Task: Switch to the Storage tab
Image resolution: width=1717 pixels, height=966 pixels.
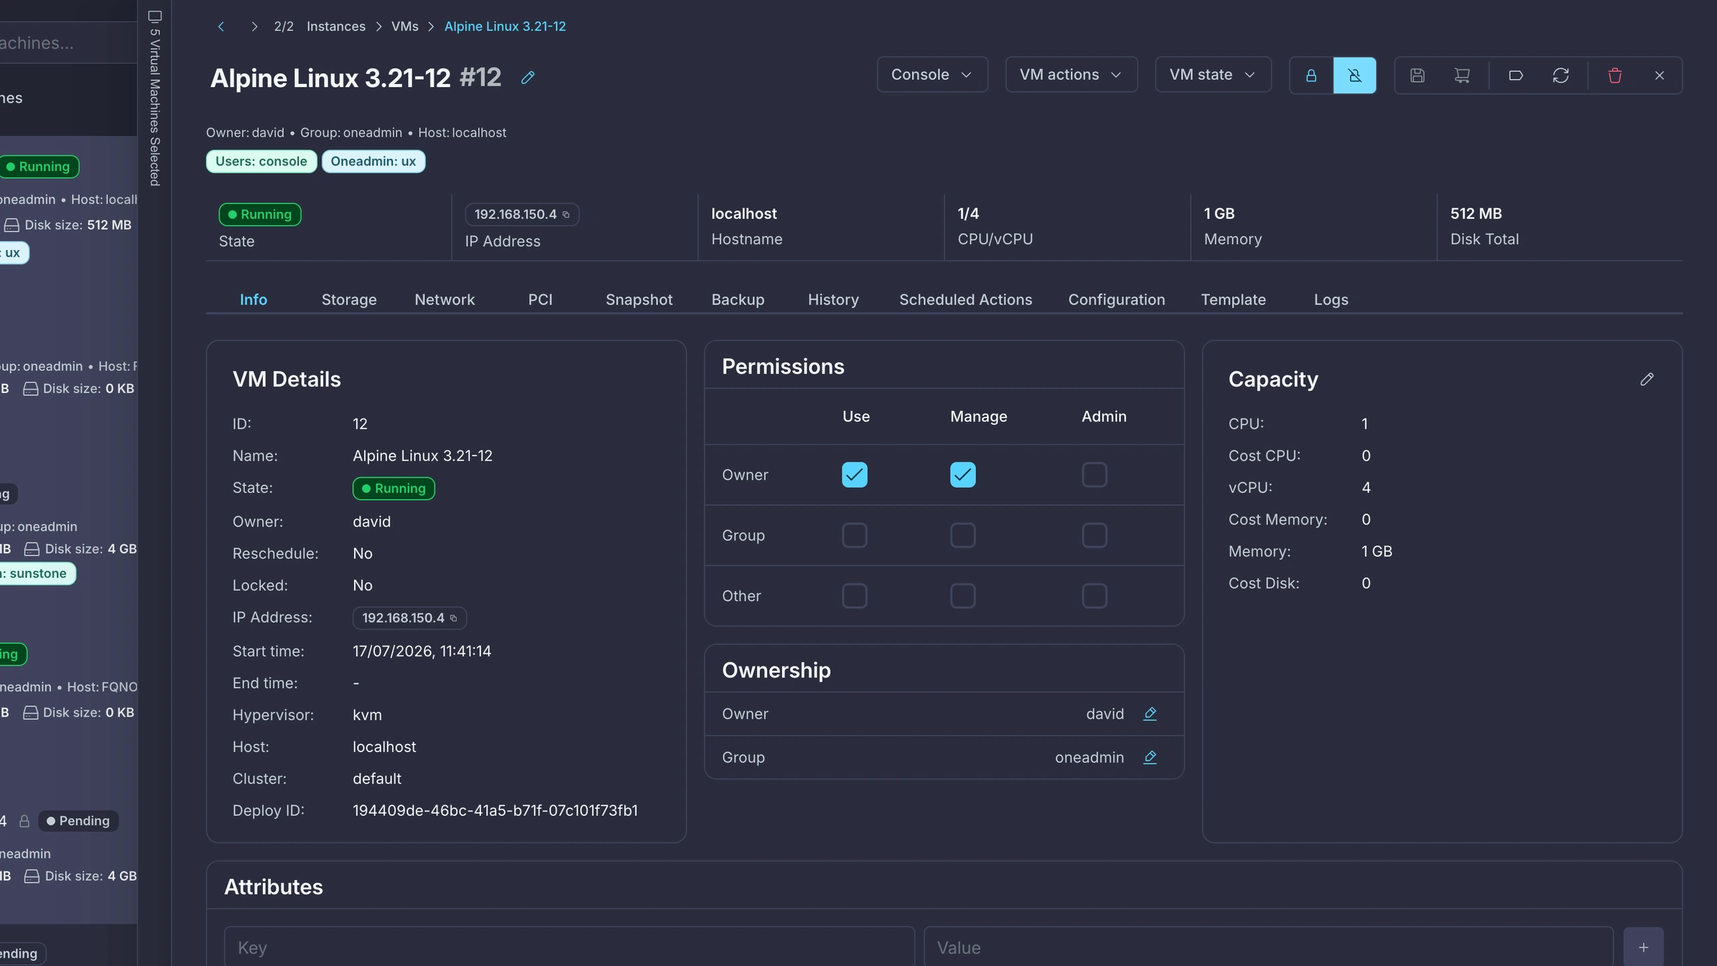Action: pyautogui.click(x=349, y=300)
